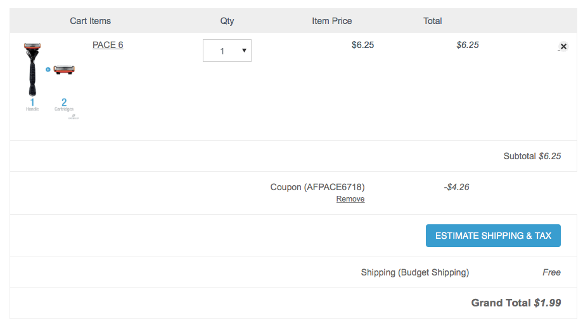Click the quantity dropdown arrow
The width and height of the screenshot is (583, 326).
[x=244, y=51]
